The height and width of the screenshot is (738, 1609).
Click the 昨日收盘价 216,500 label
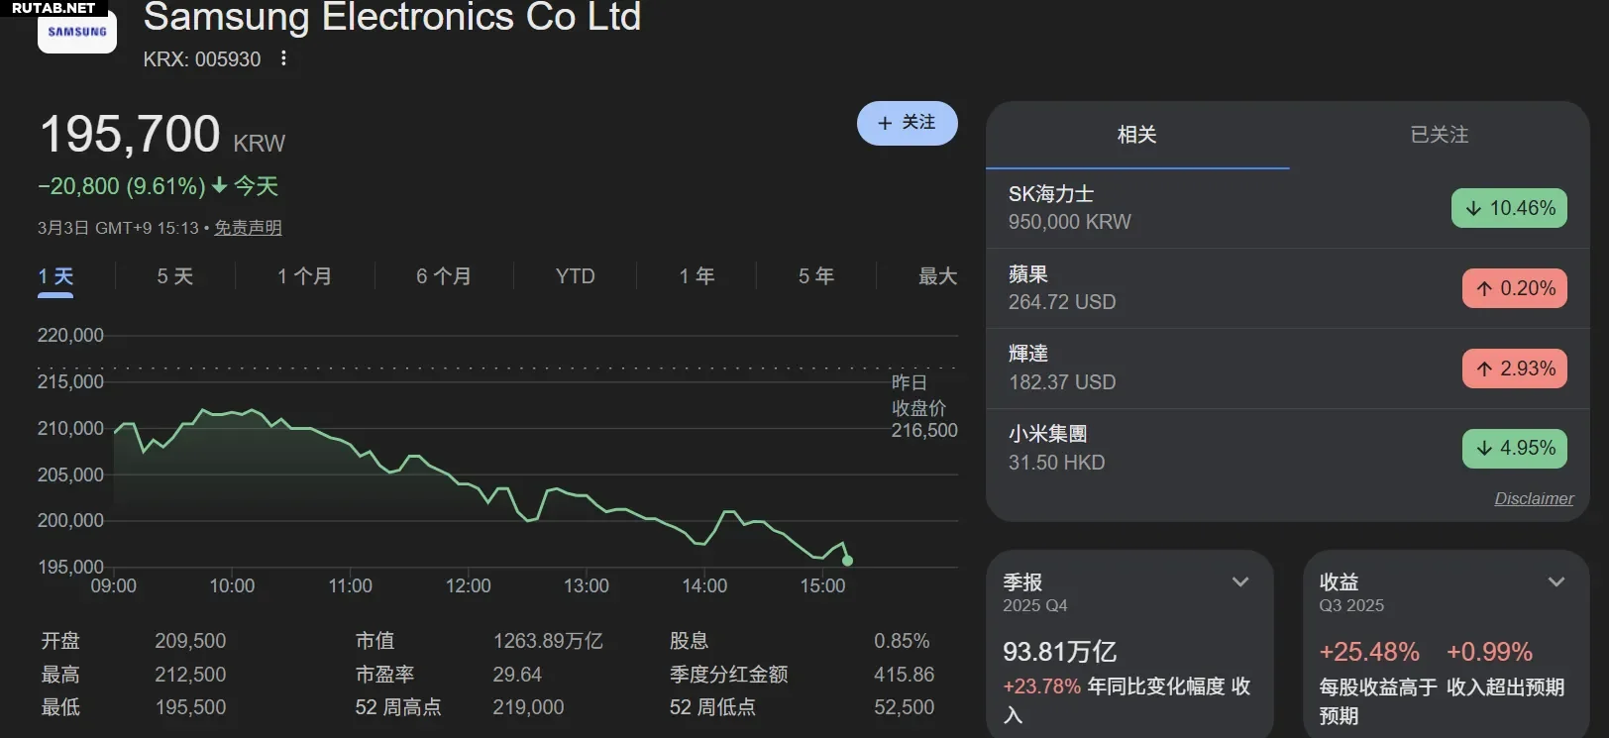(923, 406)
